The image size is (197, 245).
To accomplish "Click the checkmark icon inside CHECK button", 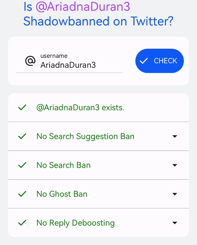I will click(x=143, y=61).
